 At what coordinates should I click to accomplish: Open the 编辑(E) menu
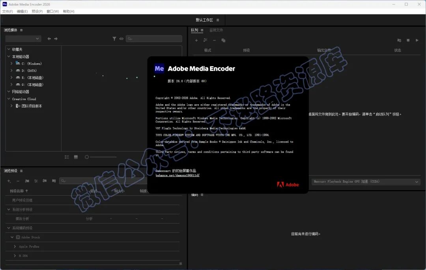click(22, 11)
